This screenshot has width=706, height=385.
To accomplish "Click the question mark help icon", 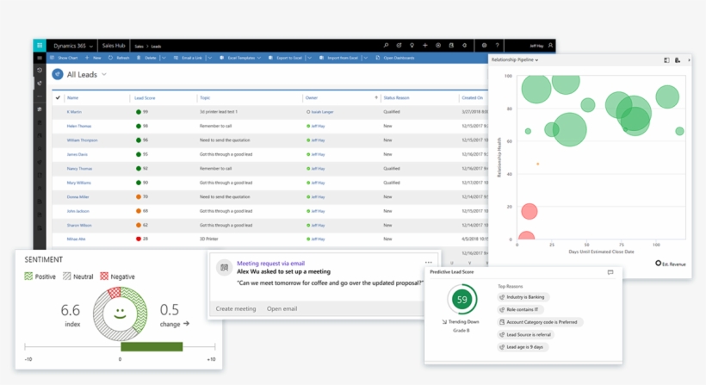I will (497, 46).
